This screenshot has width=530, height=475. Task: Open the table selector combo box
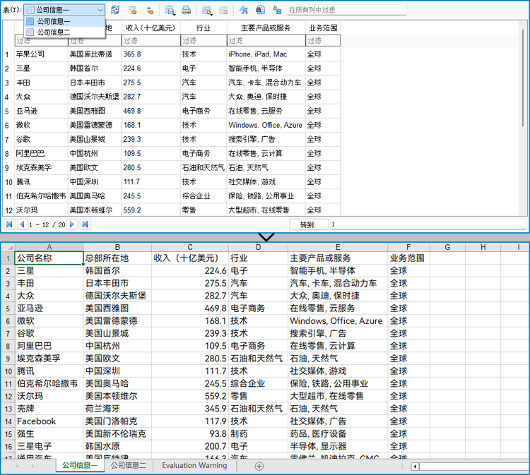click(64, 10)
